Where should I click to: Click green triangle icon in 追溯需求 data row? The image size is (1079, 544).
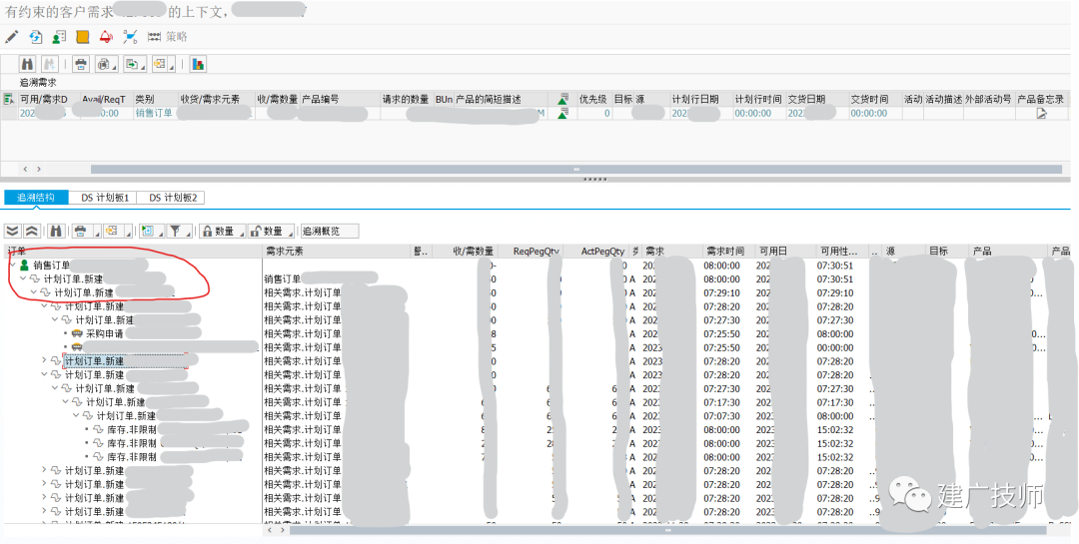(562, 113)
